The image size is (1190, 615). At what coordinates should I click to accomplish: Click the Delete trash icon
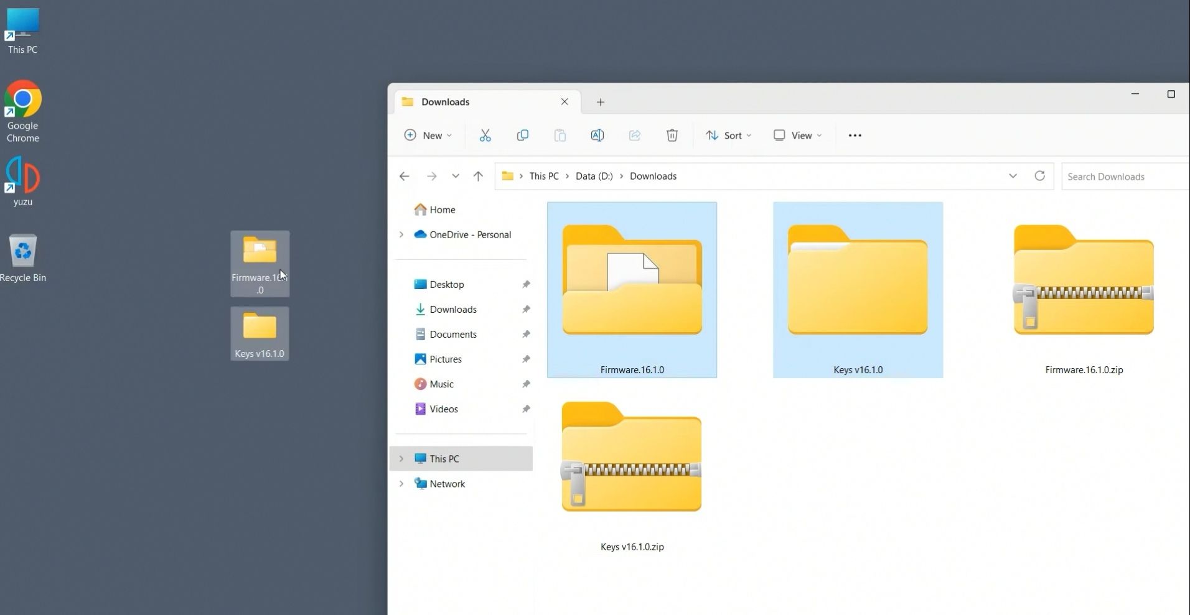[672, 136]
